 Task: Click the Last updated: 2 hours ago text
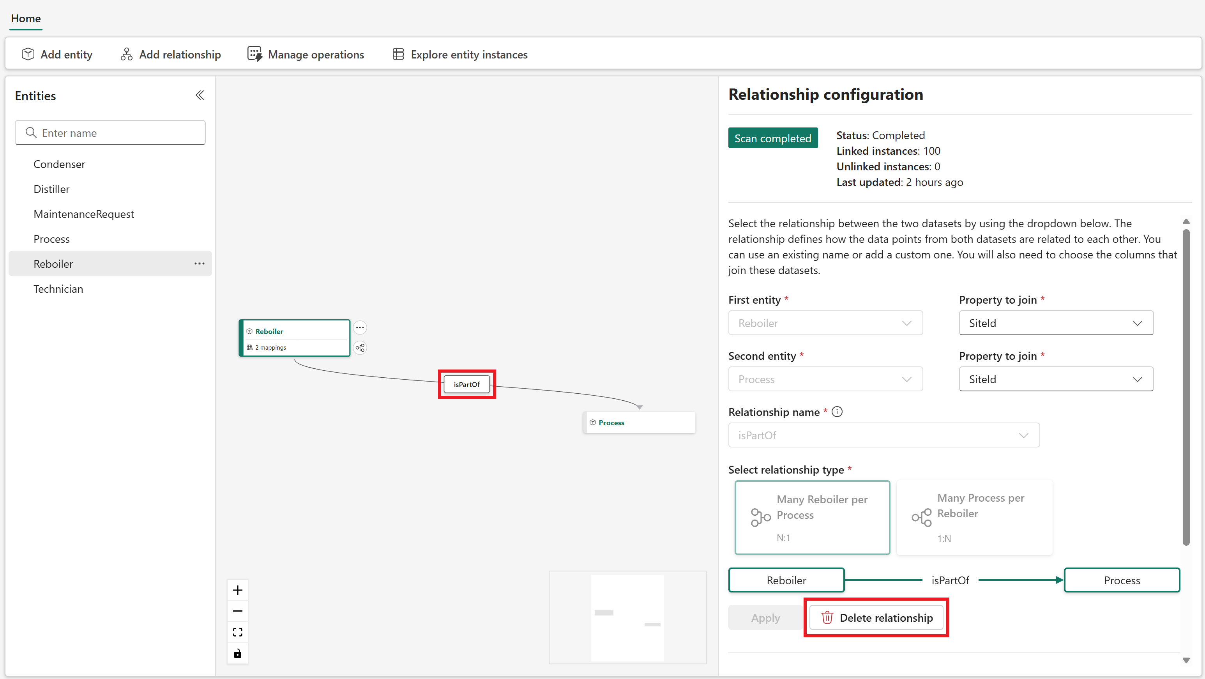point(899,182)
